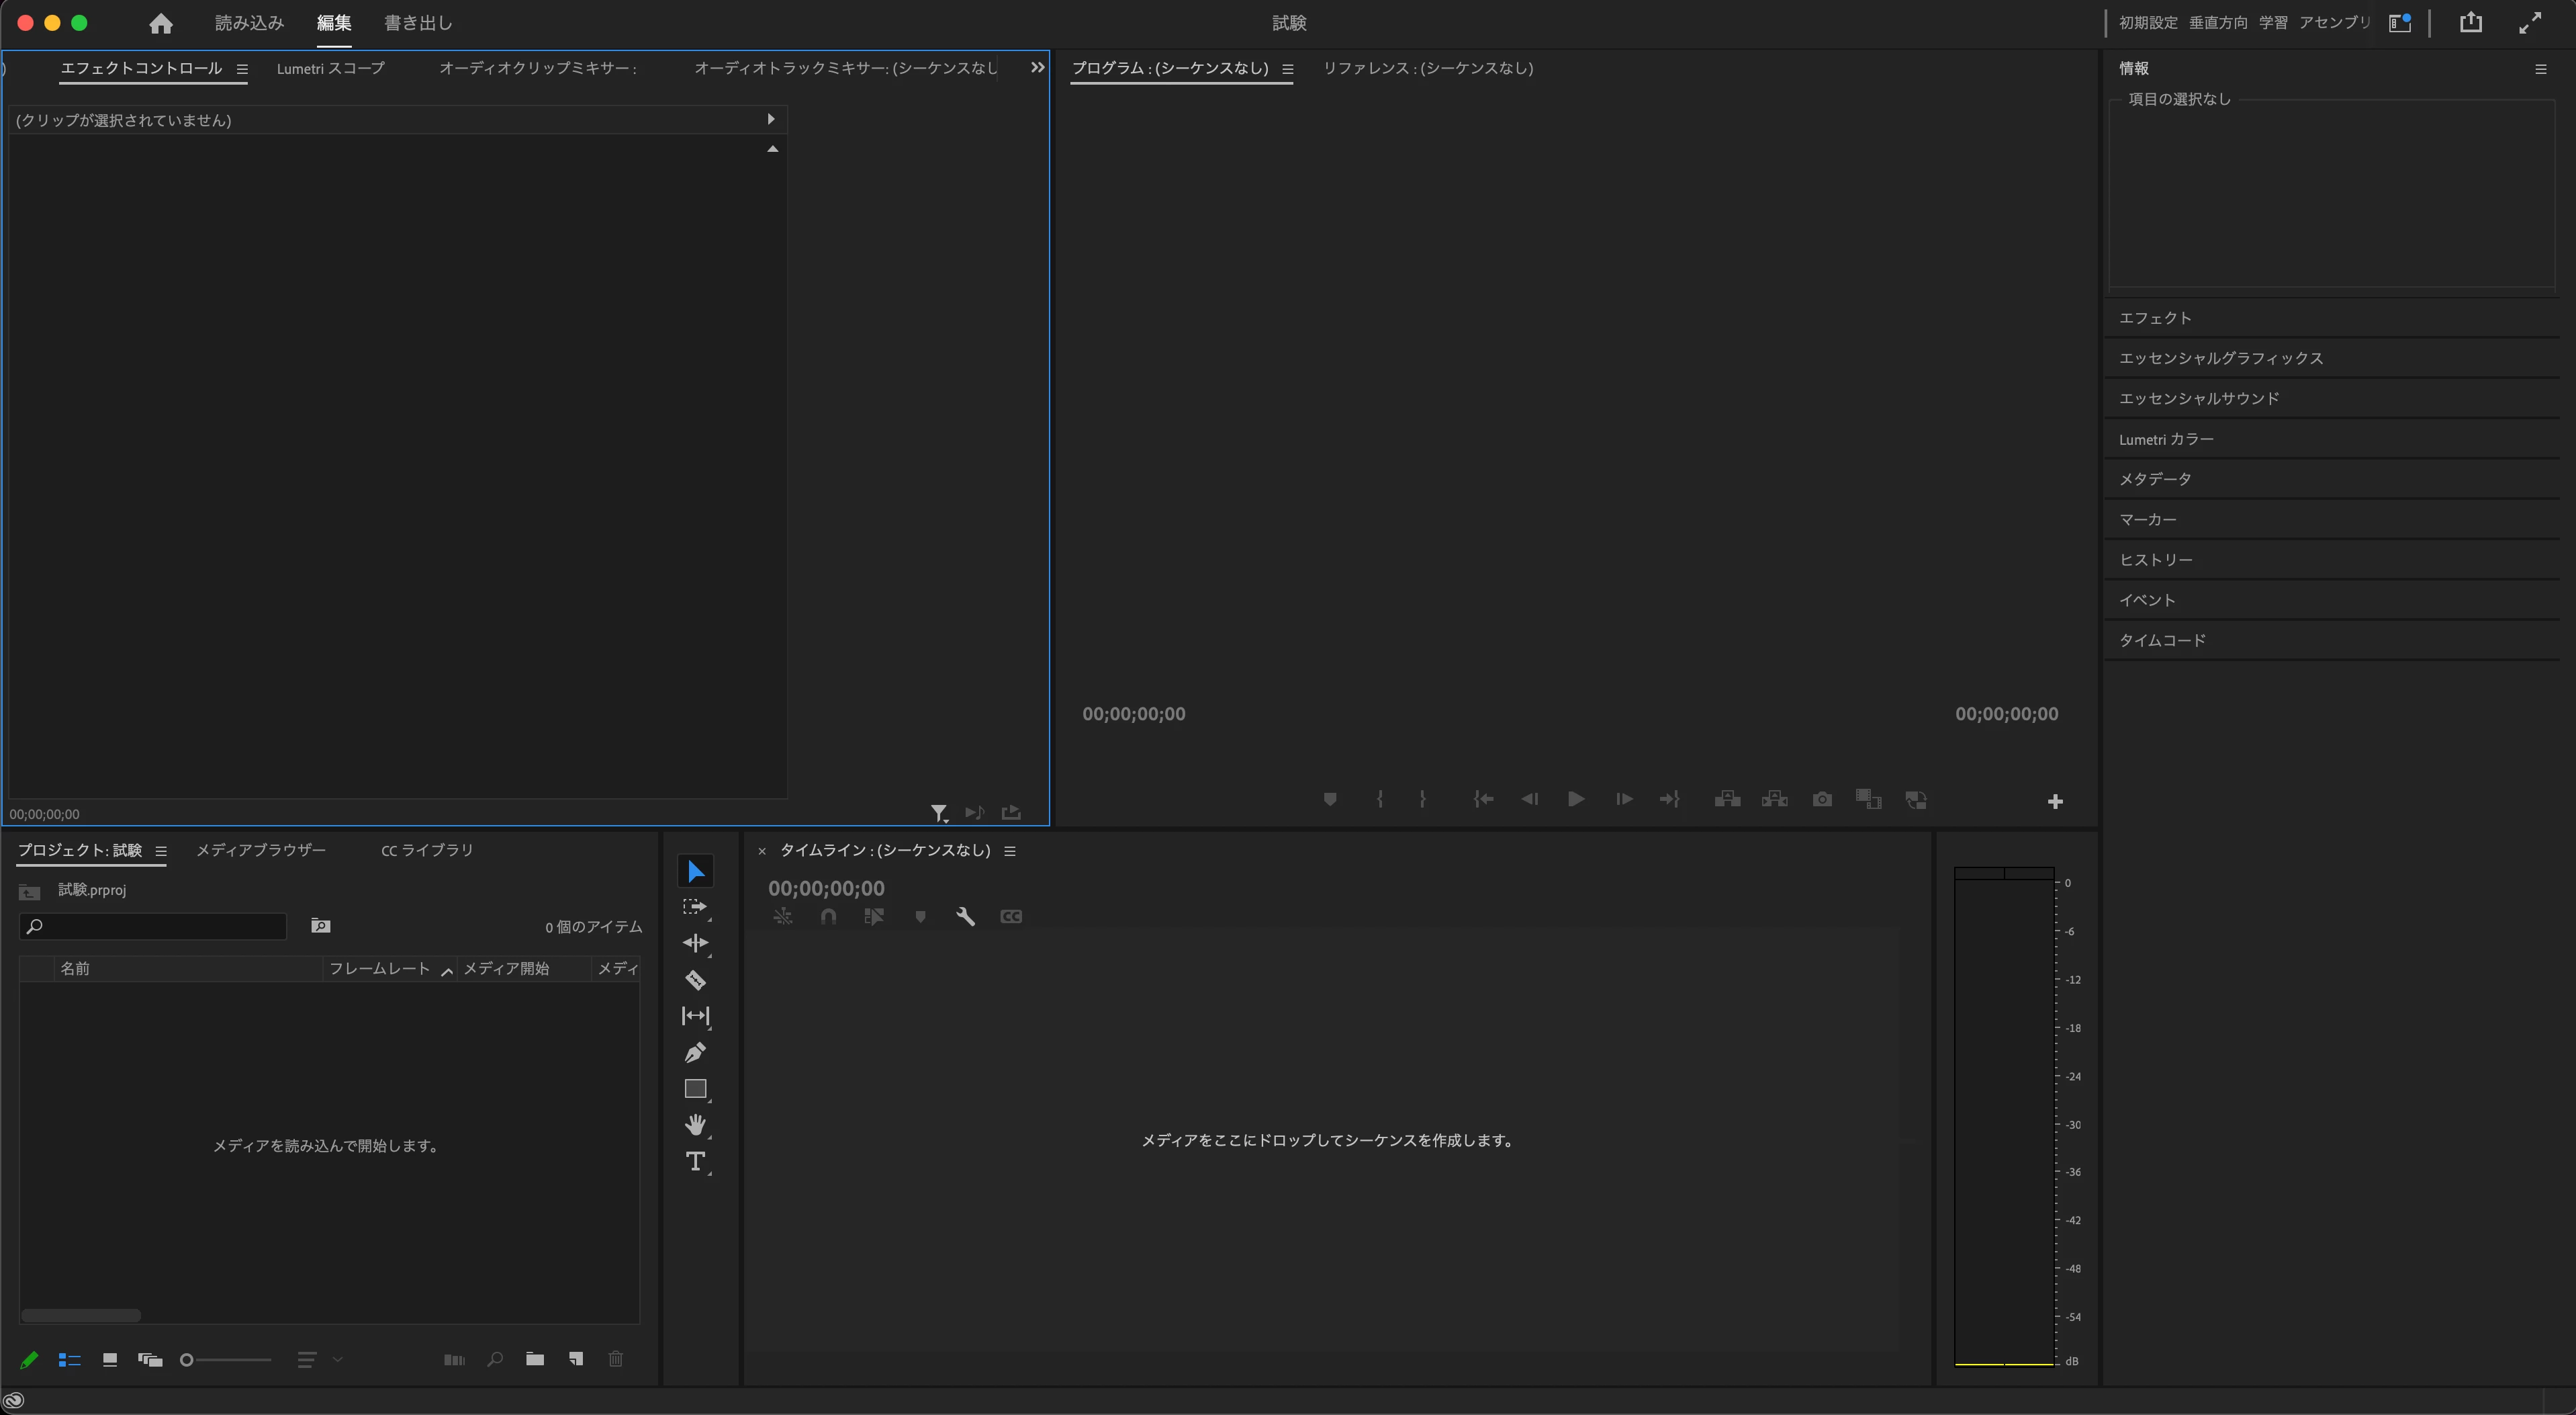Adjust the thumbnail zoom slider
Image resolution: width=2576 pixels, height=1415 pixels.
pyautogui.click(x=187, y=1359)
